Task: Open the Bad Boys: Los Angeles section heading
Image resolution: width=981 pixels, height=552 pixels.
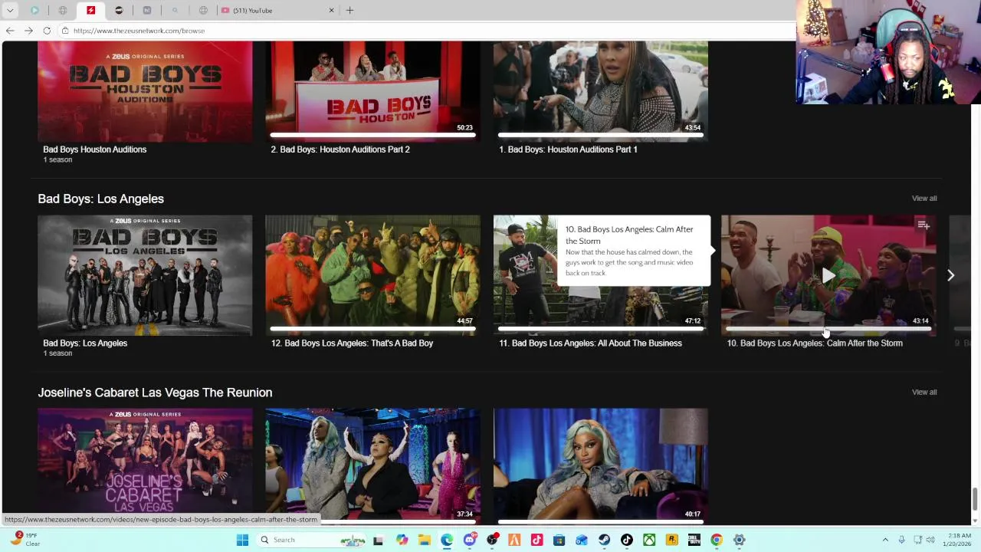Action: [100, 199]
